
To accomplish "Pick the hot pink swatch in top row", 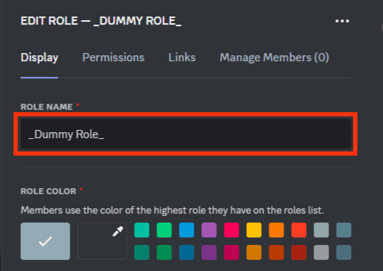I will [232, 230].
